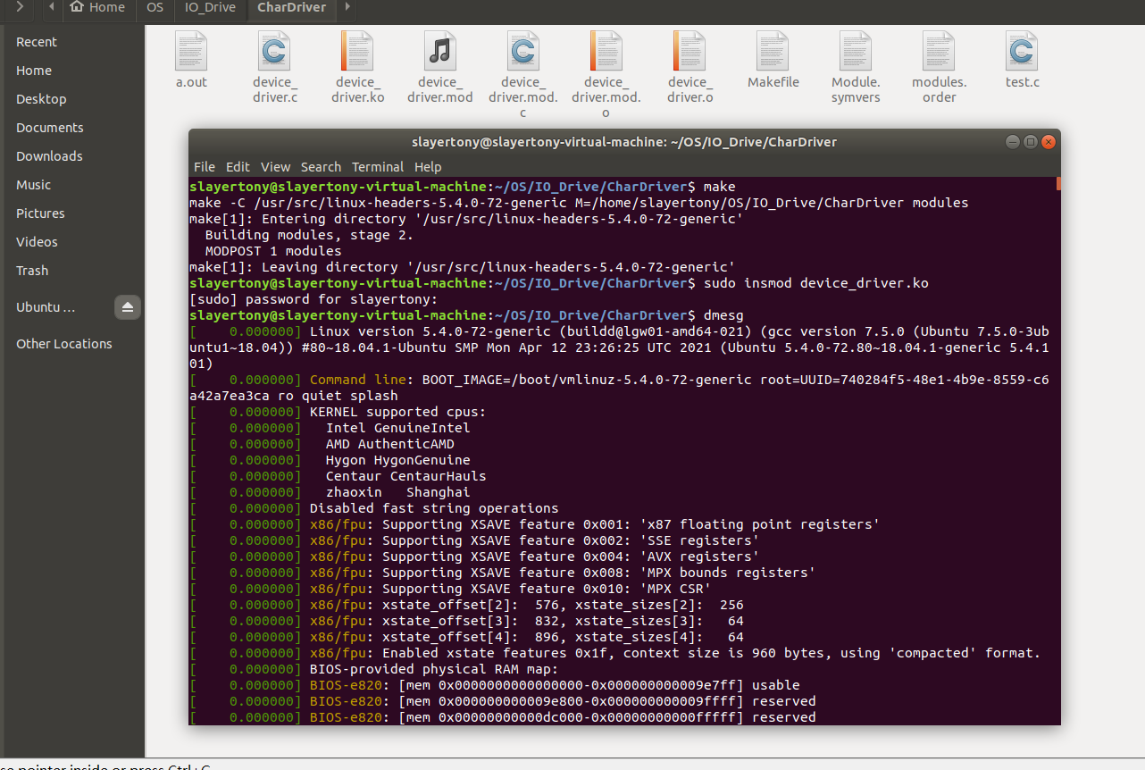Click the 'sudo insmod device_driver.ko' command text
This screenshot has width=1145, height=770.
[x=816, y=283]
